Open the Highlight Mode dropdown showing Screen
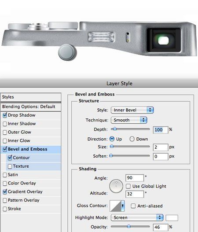This screenshot has width=198, height=232. click(137, 217)
